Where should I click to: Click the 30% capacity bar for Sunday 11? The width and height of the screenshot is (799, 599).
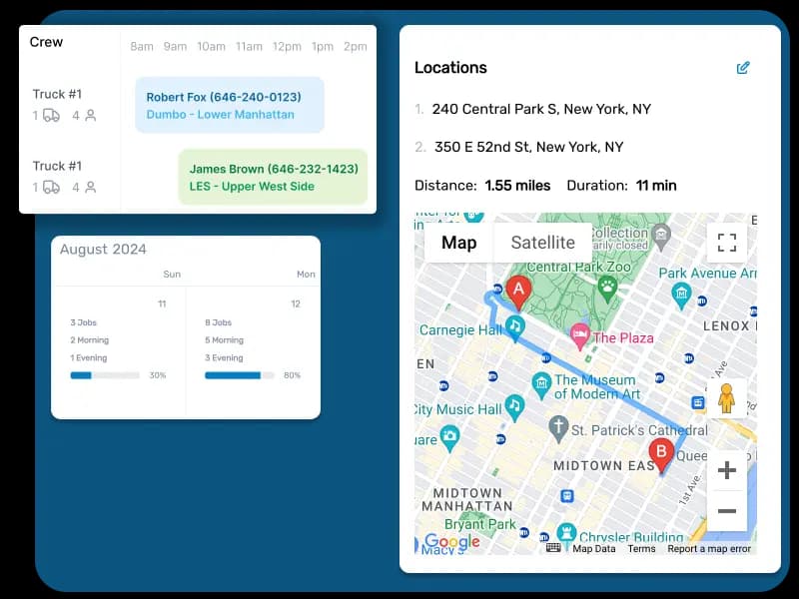tap(105, 375)
